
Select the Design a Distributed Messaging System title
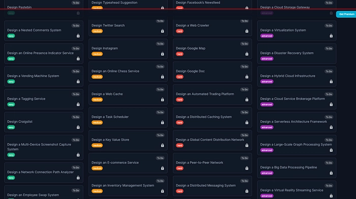[x=205, y=185]
